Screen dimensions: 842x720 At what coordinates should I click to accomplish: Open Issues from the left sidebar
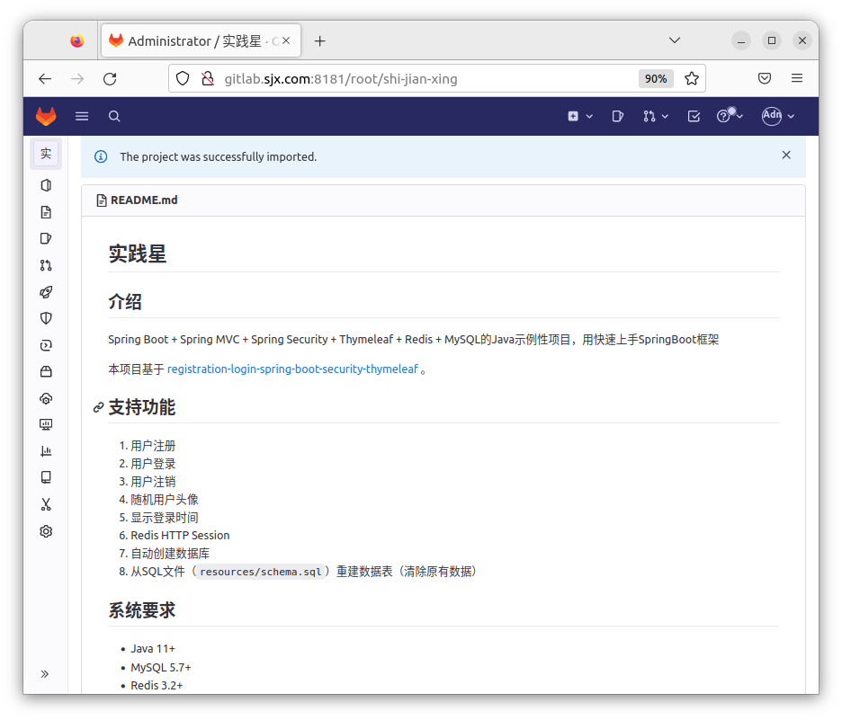coord(46,238)
